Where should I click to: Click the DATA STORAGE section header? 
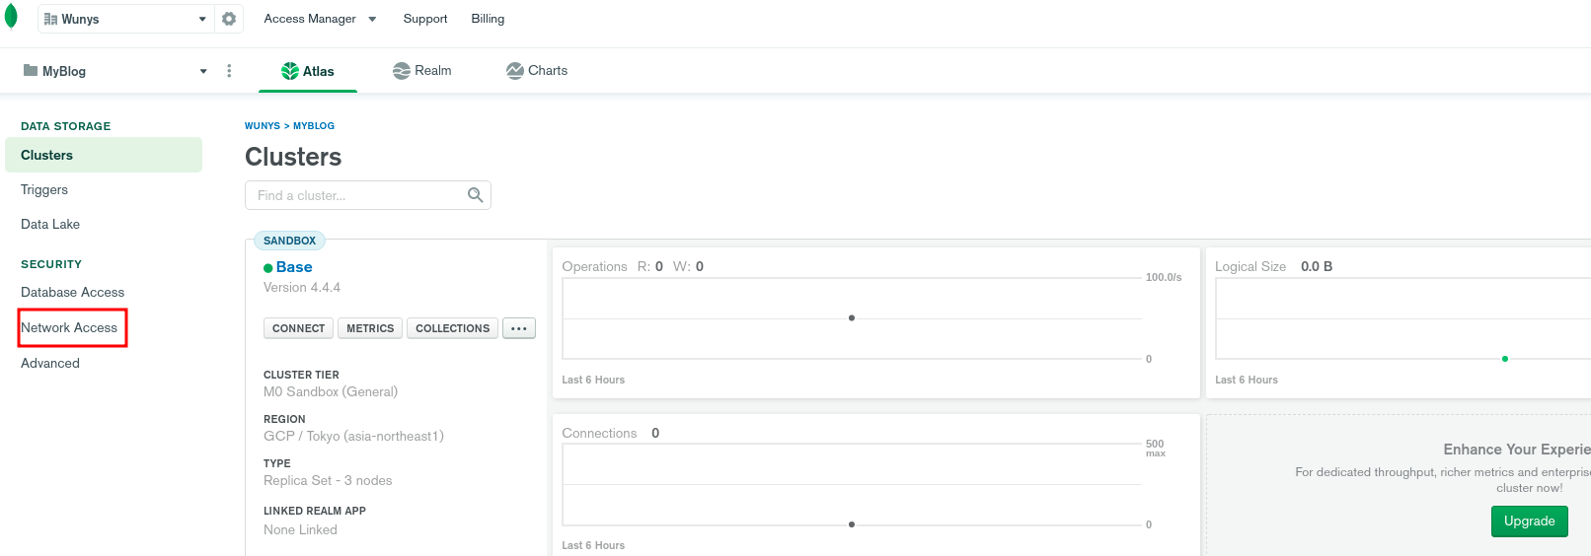tap(65, 126)
